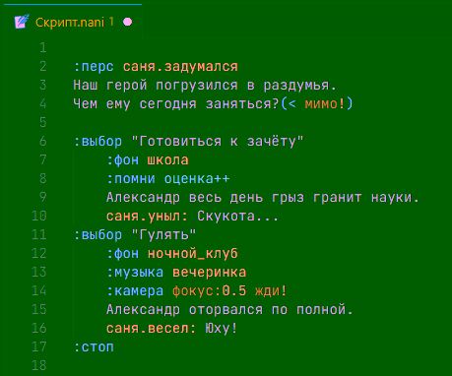This screenshot has height=376, width=452.
Task: Click the ':стоп' command
Action: pos(94,347)
